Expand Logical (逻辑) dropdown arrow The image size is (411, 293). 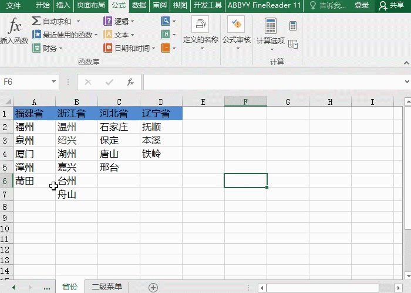click(x=132, y=22)
